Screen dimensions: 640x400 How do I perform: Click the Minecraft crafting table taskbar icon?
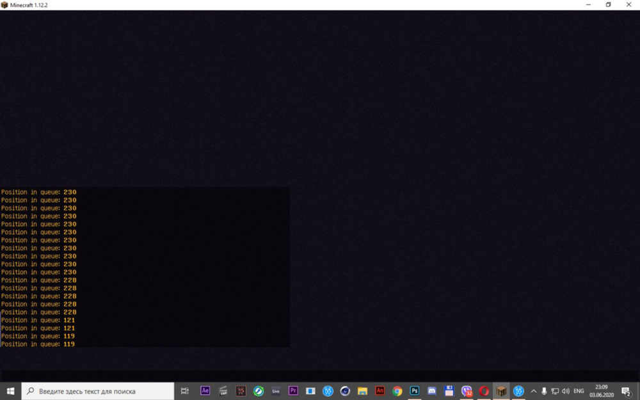pos(501,391)
